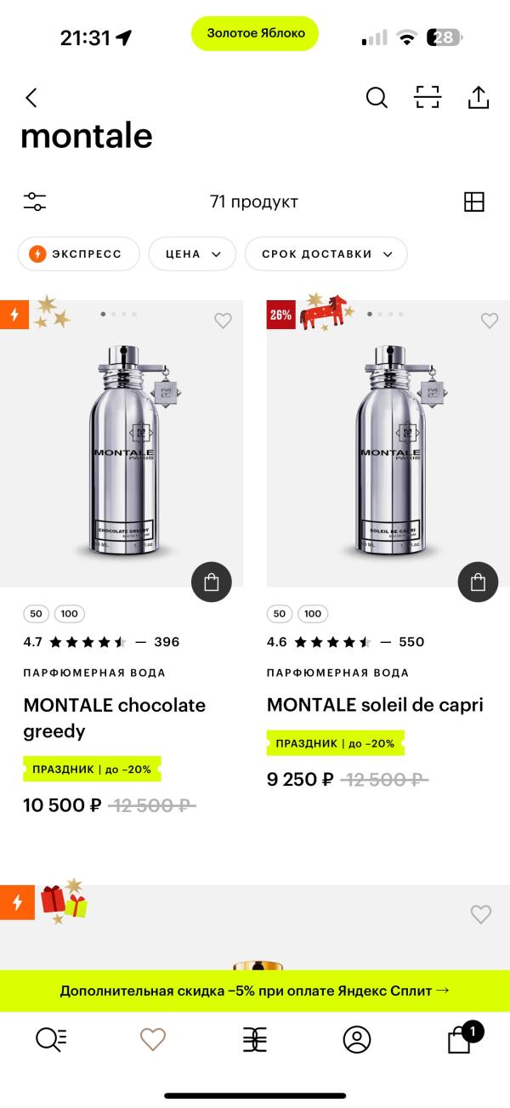
Task: Add soleil de capri to shopping bag
Action: 478,582
